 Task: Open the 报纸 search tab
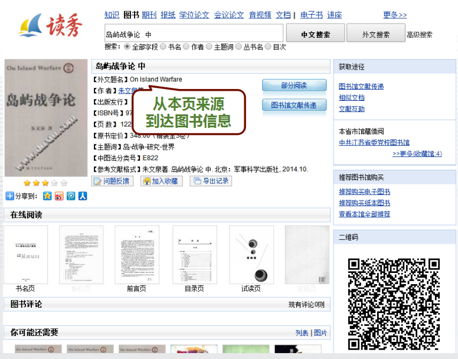pyautogui.click(x=168, y=15)
